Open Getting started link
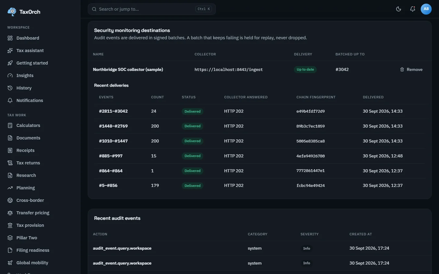The height and width of the screenshot is (274, 439). click(x=40, y=63)
